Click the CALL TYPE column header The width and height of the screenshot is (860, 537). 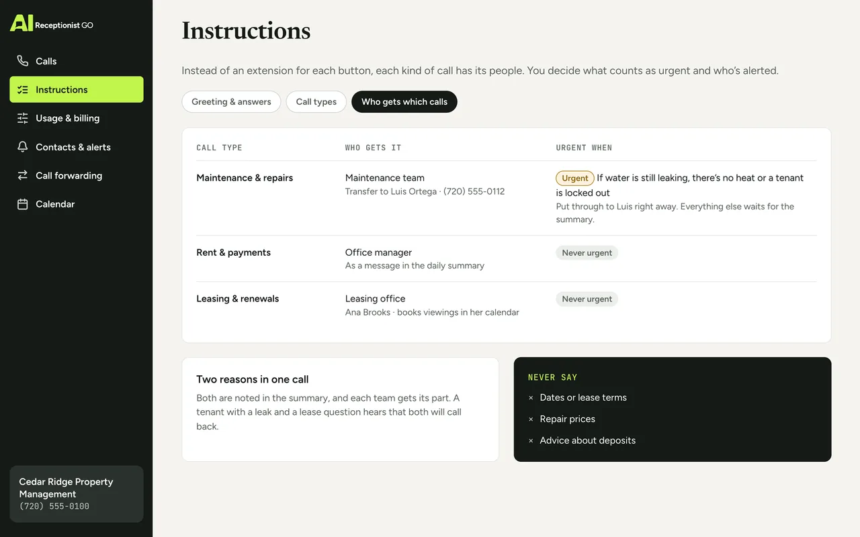pos(219,148)
